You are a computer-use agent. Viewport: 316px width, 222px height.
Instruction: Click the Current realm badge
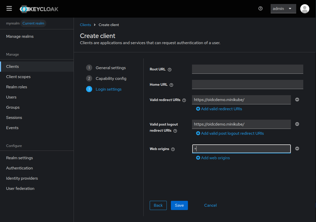[33, 23]
